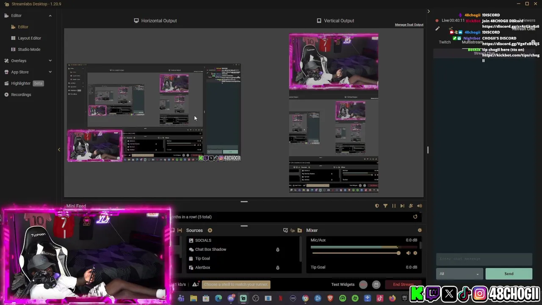Edit stream info with pencil icon
The width and height of the screenshot is (542, 305).
pyautogui.click(x=437, y=29)
